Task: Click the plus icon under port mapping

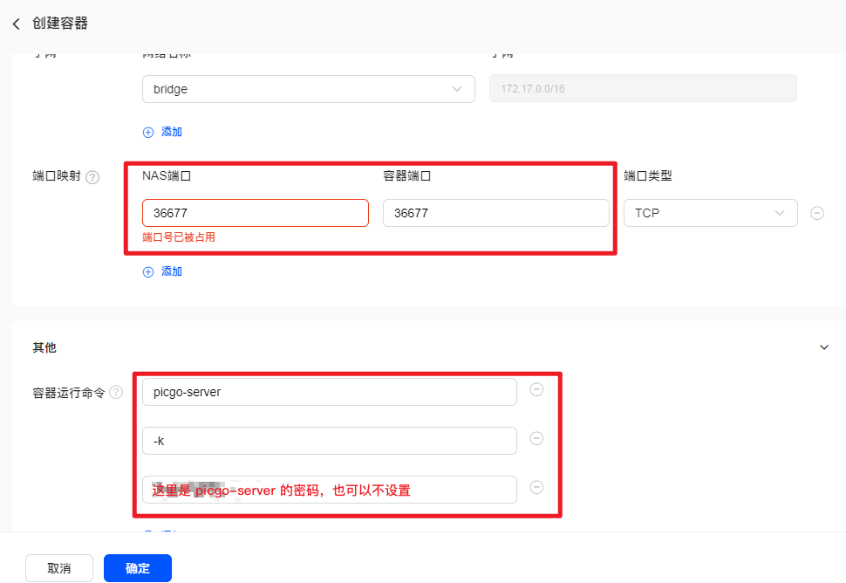Action: (x=148, y=272)
